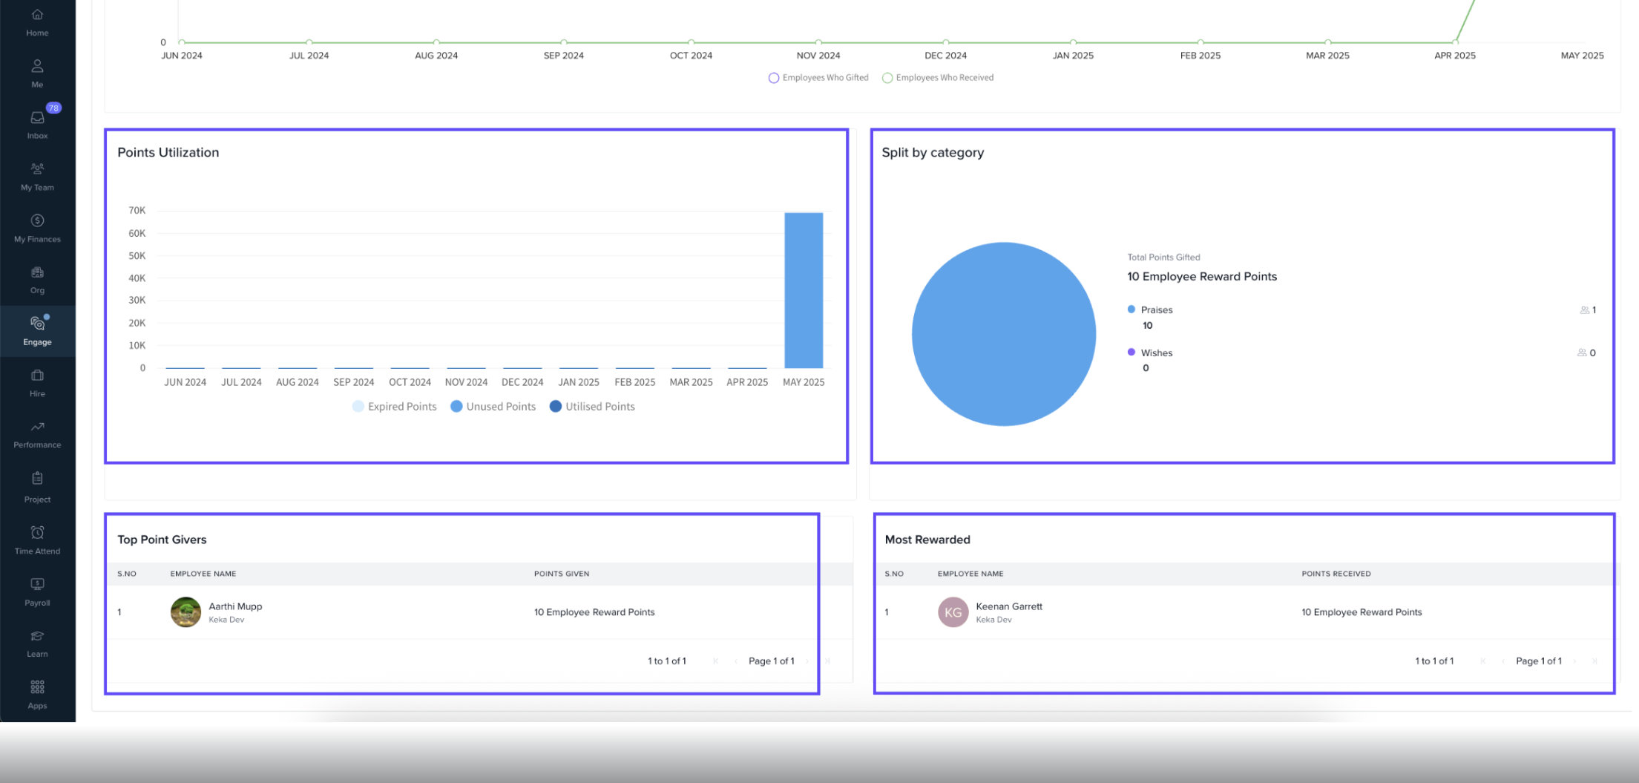Toggle Utilised Points legend series
Viewport: 1639px width, 783px height.
(592, 407)
